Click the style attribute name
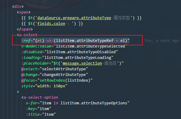Screen dimensions: 181x119 [27, 86]
